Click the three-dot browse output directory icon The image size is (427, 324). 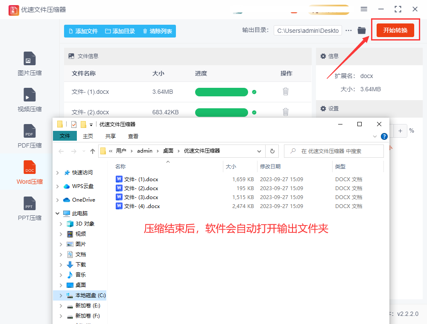(x=349, y=30)
